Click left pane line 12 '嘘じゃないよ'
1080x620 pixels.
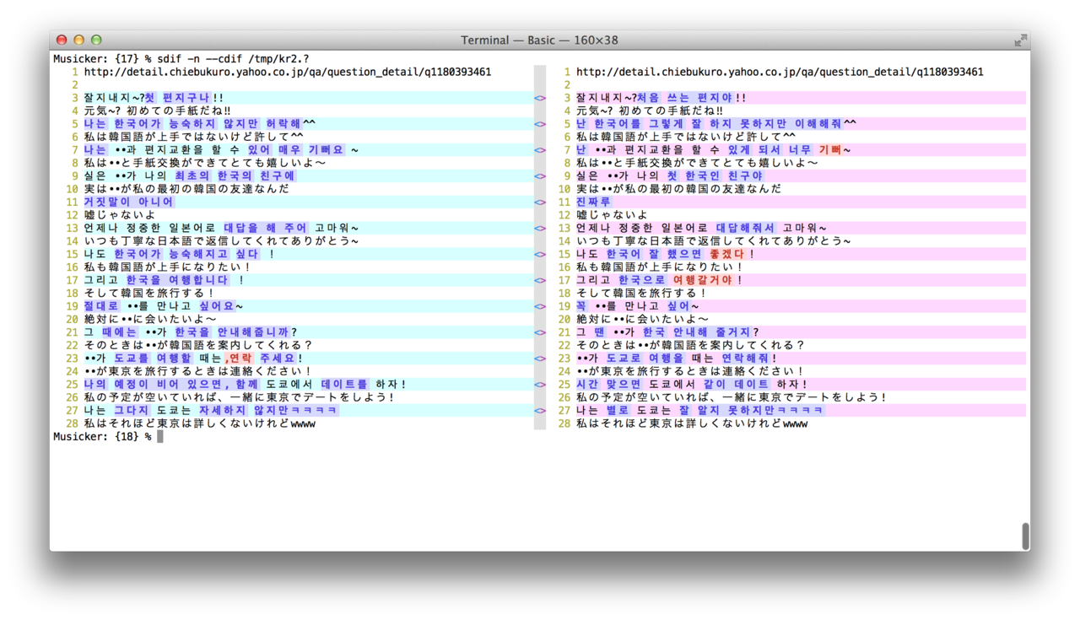tap(120, 215)
